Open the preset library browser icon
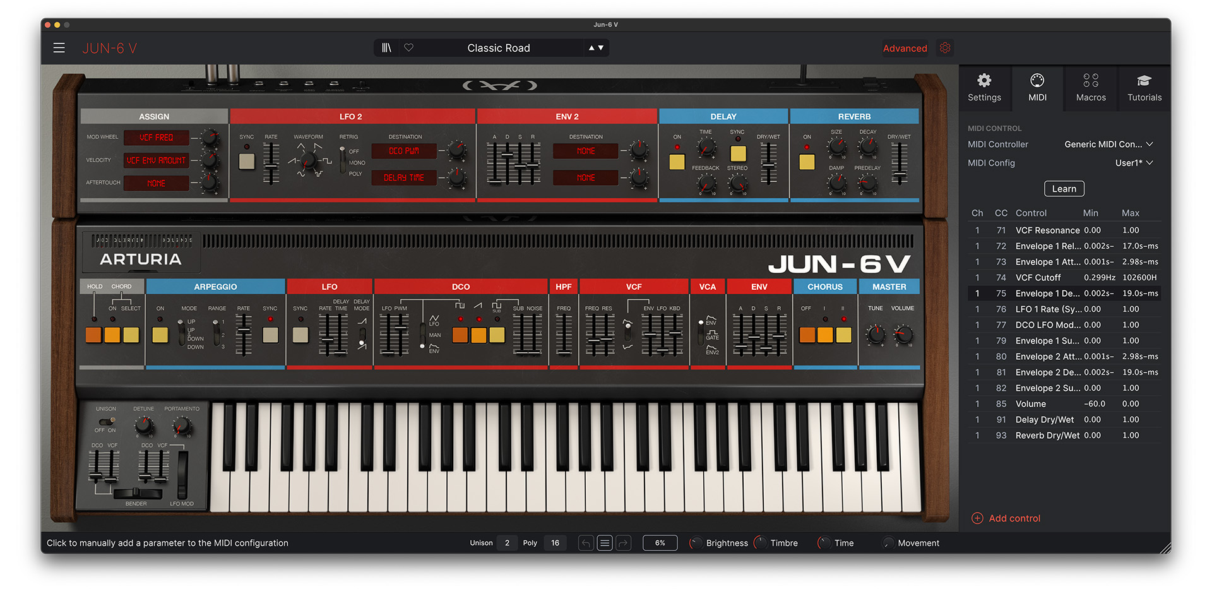 (x=386, y=48)
